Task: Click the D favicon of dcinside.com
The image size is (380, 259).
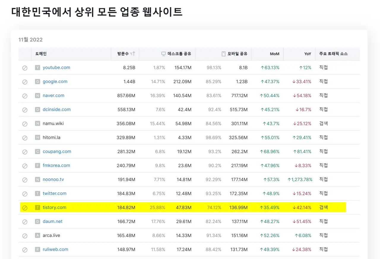Action: [x=37, y=109]
